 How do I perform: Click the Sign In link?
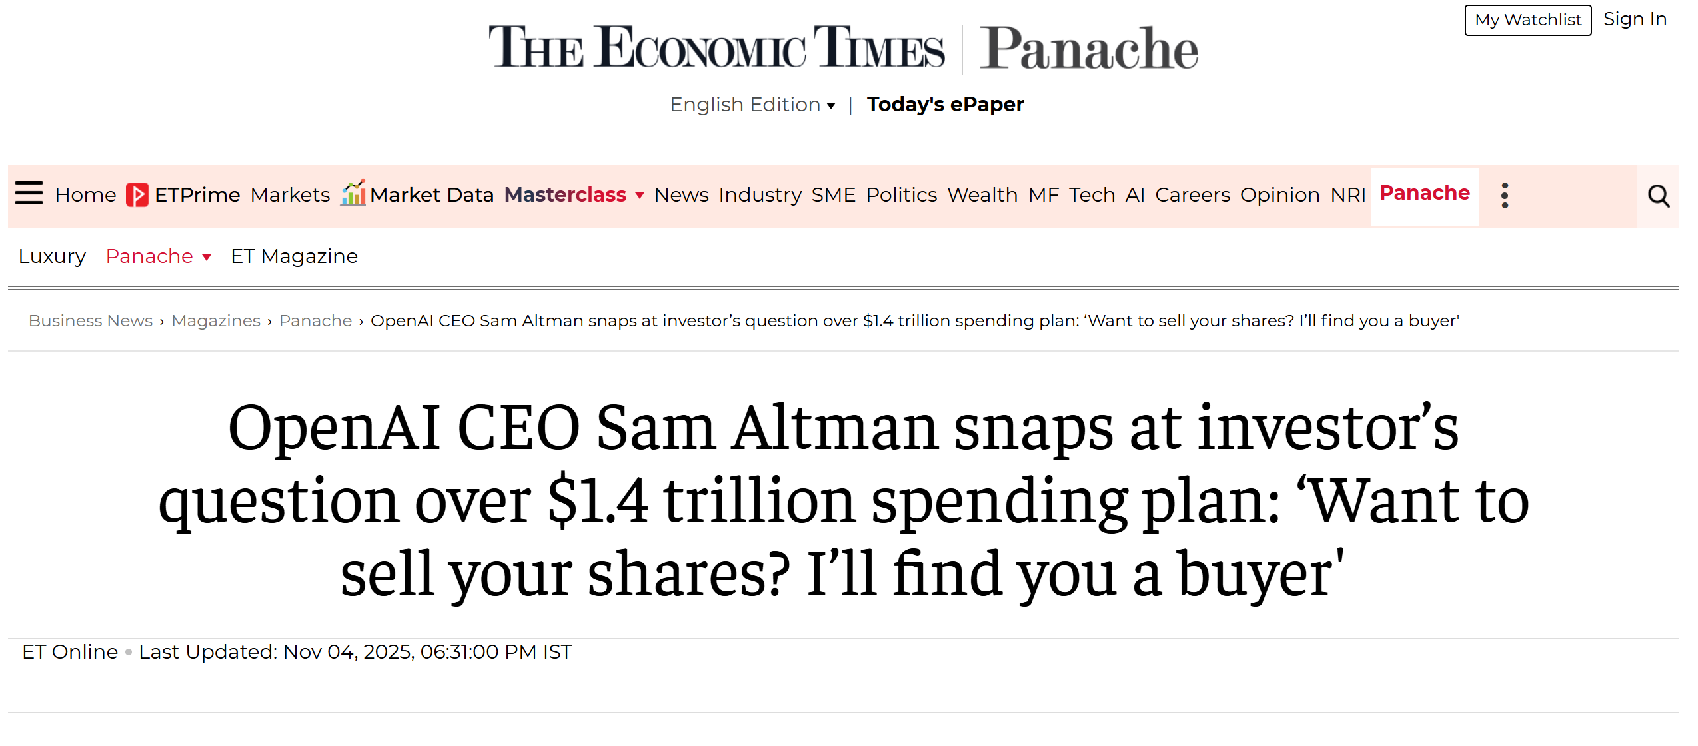pos(1635,19)
